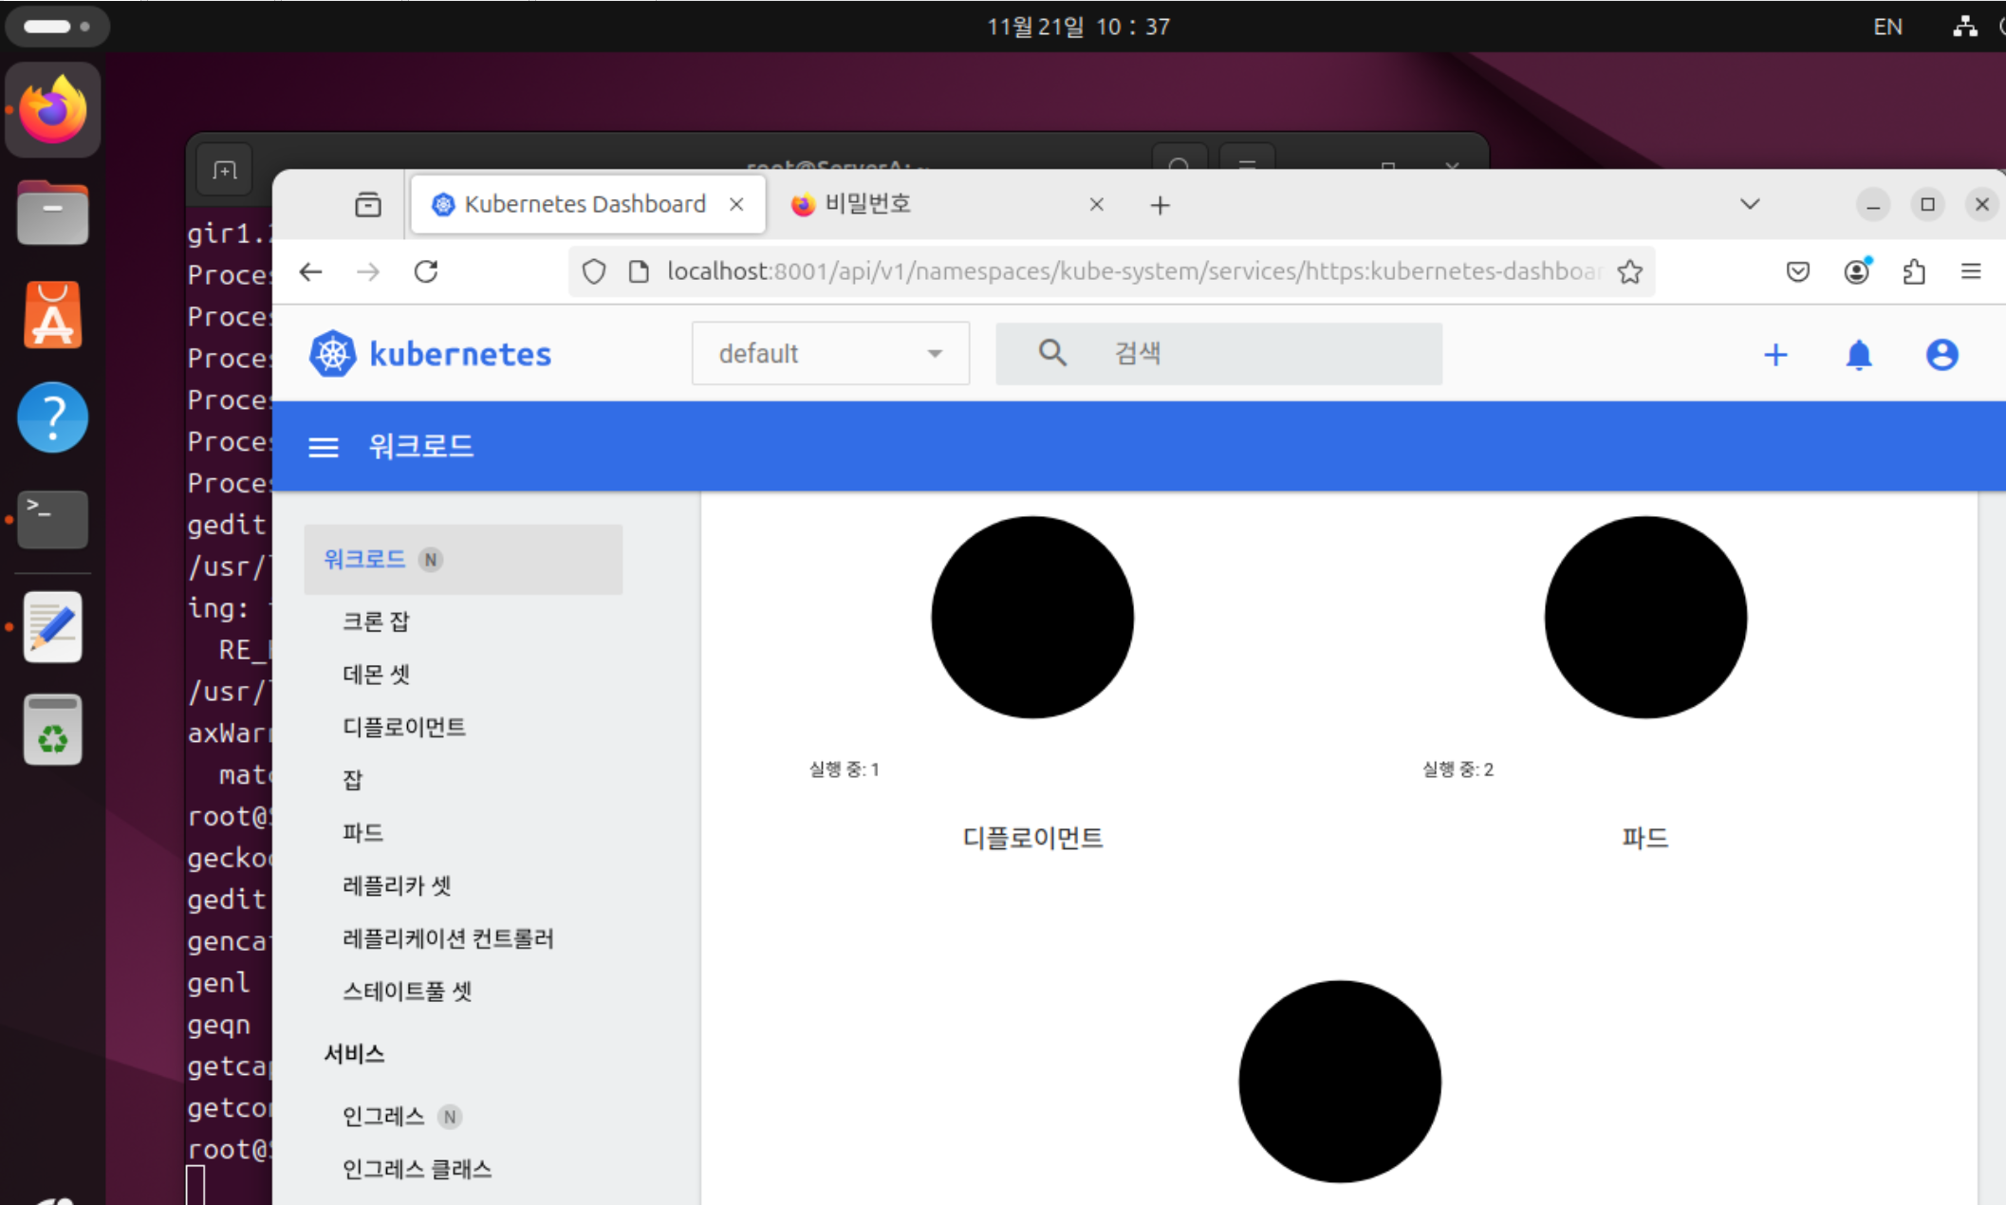The height and width of the screenshot is (1205, 2006).
Task: Open the notifications bell icon
Action: pyautogui.click(x=1859, y=355)
